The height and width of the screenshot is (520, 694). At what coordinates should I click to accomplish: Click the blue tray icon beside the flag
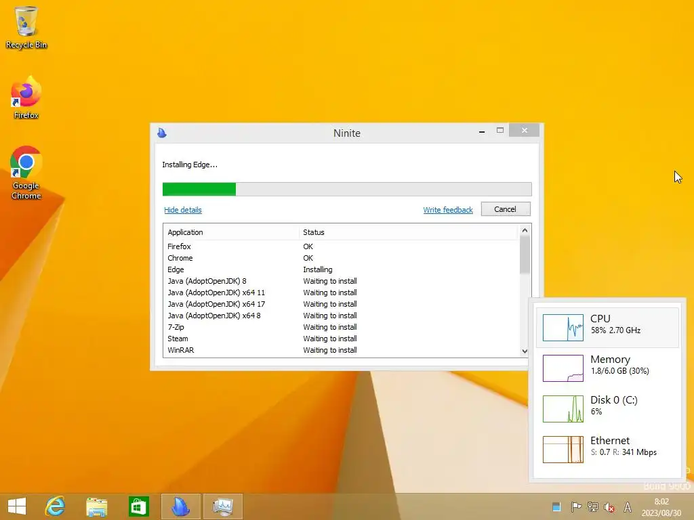[557, 506]
